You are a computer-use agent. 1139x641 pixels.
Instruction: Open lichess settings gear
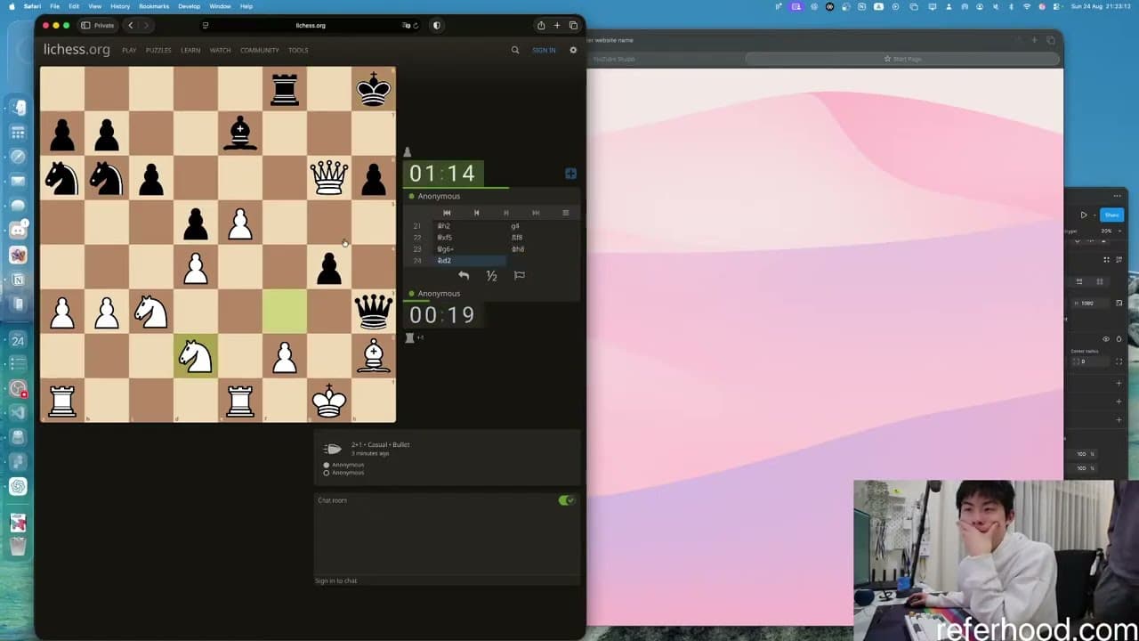573,50
